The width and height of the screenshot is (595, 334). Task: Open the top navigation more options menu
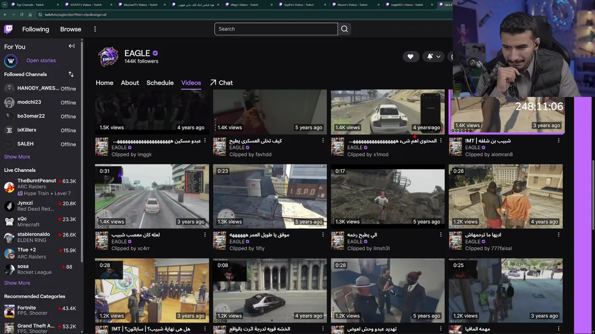coord(95,29)
